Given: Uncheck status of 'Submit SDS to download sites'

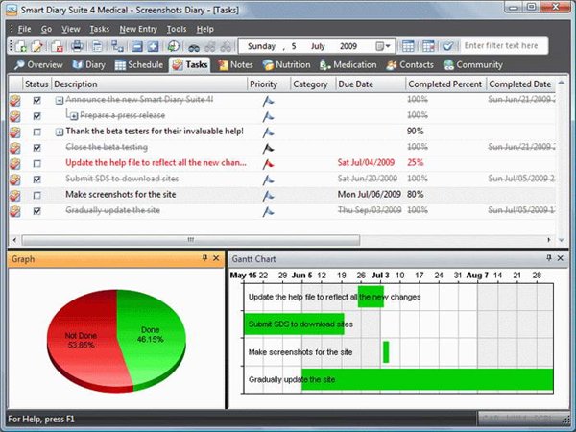Looking at the screenshot, I should [36, 180].
